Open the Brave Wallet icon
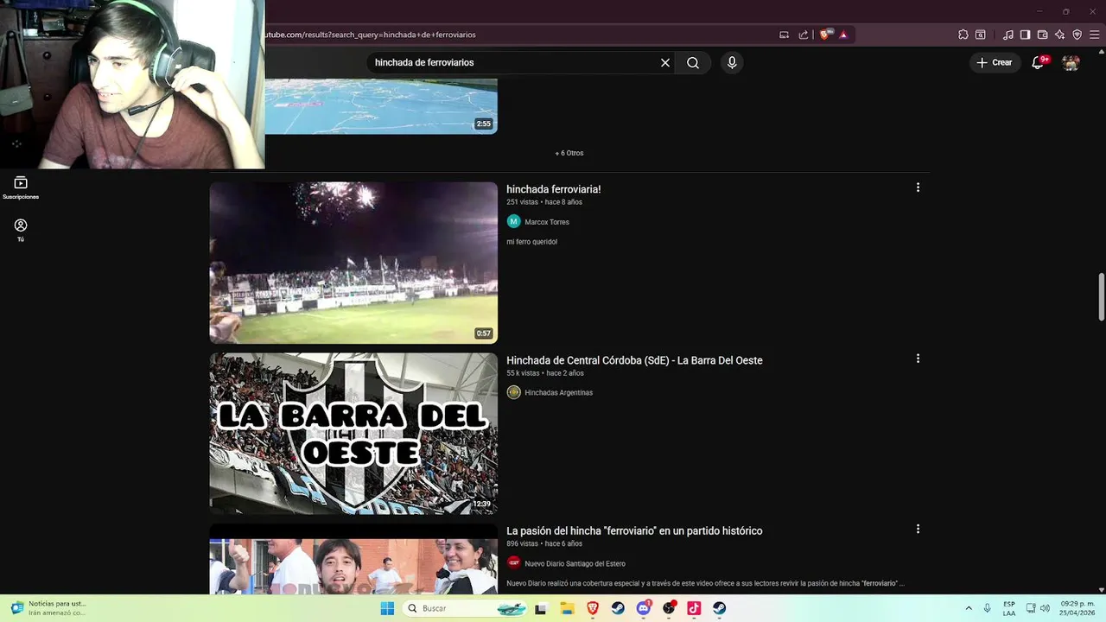The width and height of the screenshot is (1106, 622). coord(1043,35)
